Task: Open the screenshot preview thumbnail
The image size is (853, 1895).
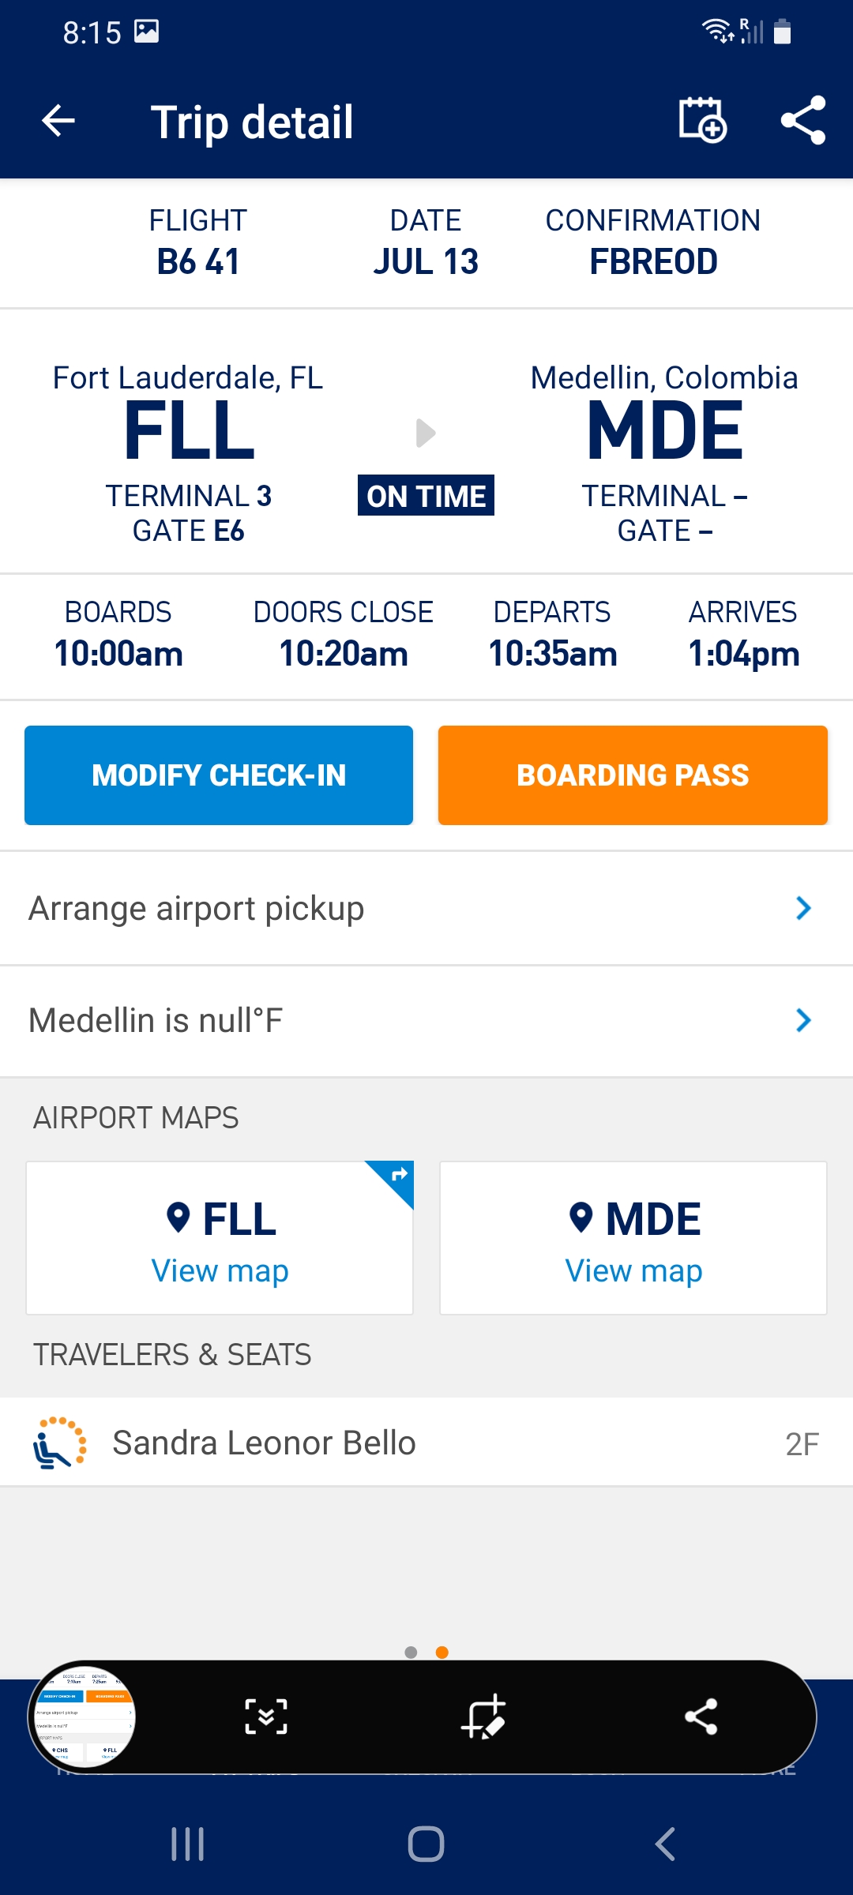Action: (x=84, y=1717)
